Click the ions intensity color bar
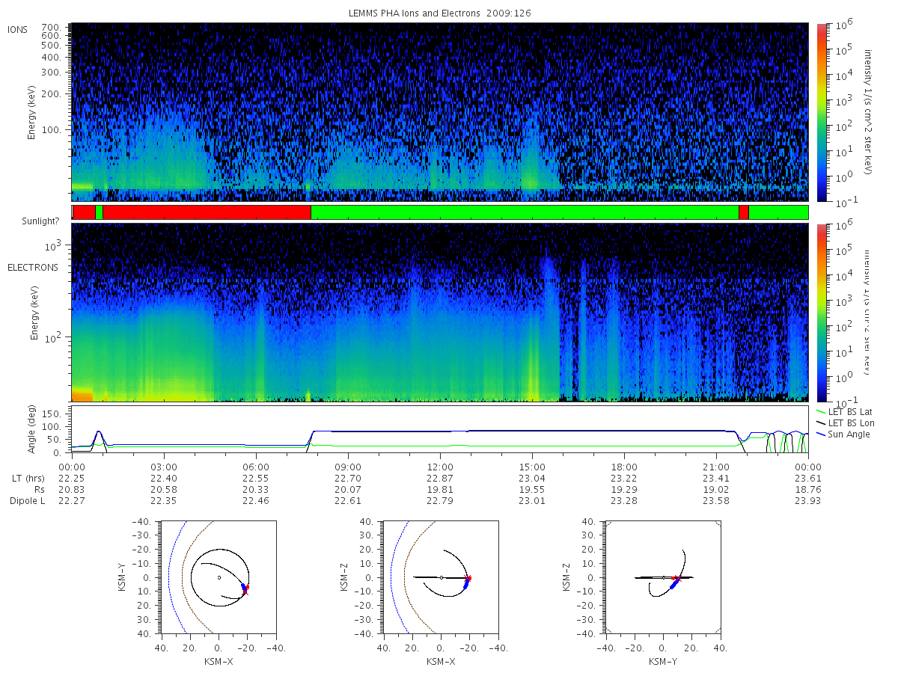898x673 pixels. coord(820,112)
